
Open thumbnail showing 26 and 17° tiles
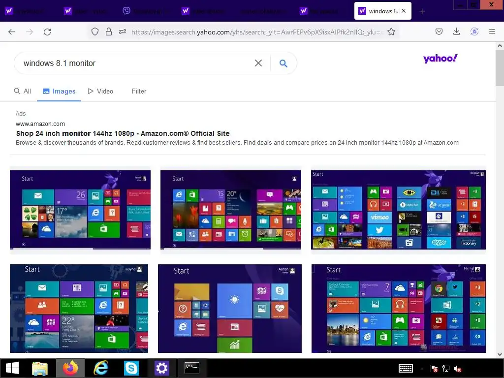[80, 210]
